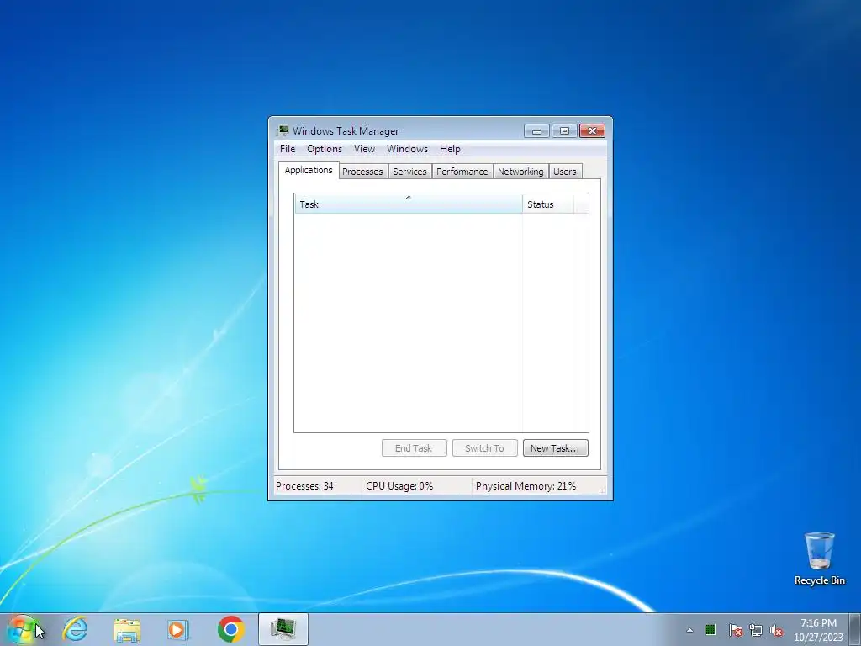Switch to the Networking tab

pyautogui.click(x=520, y=172)
